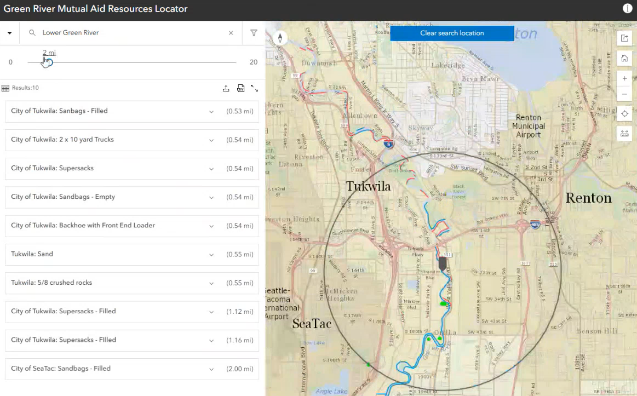Click Clear search location button

pos(452,33)
